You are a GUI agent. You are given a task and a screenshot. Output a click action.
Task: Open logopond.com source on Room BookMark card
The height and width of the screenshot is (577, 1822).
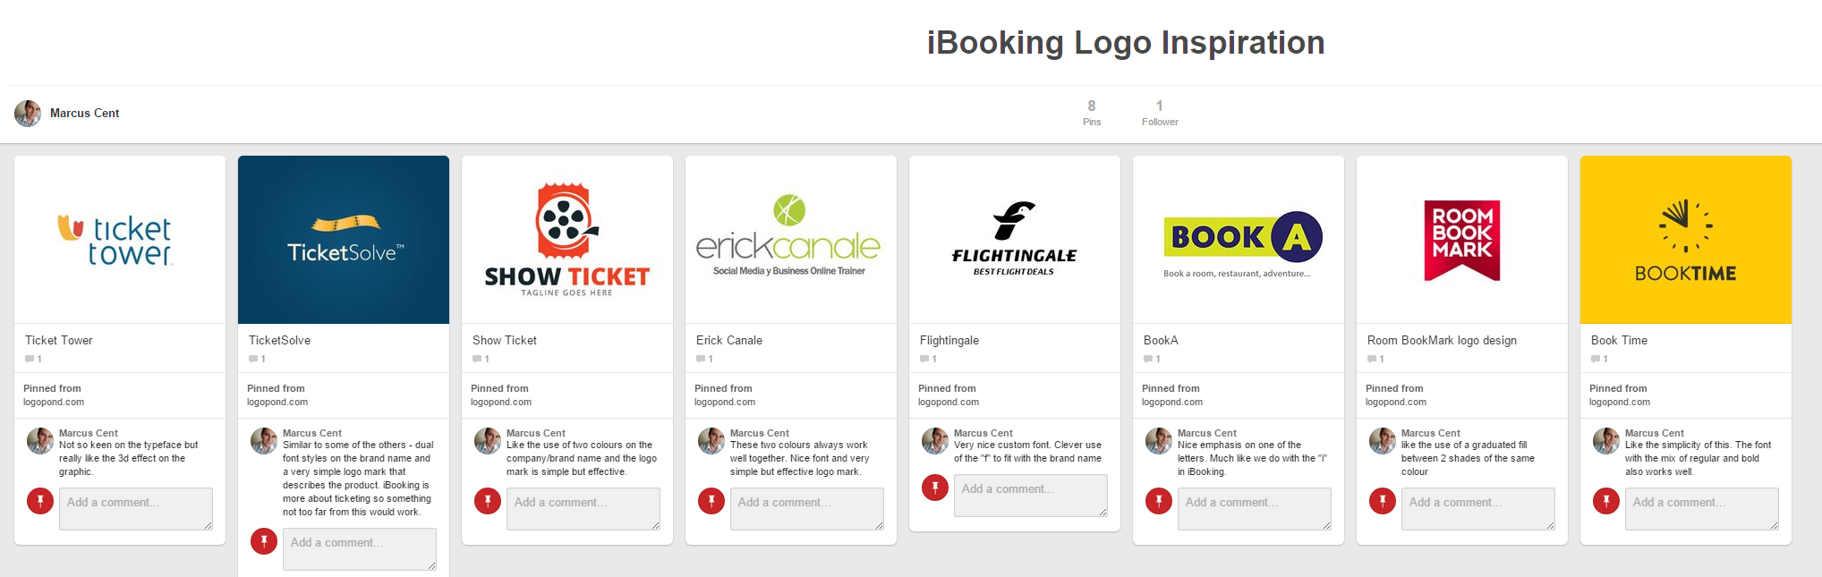pyautogui.click(x=1395, y=403)
